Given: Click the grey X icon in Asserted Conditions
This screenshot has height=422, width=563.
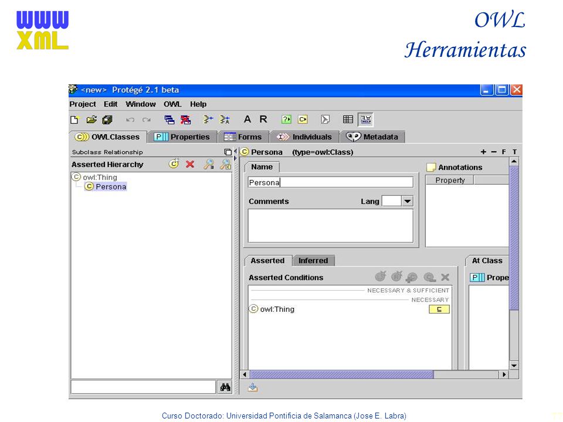Looking at the screenshot, I should coord(445,277).
